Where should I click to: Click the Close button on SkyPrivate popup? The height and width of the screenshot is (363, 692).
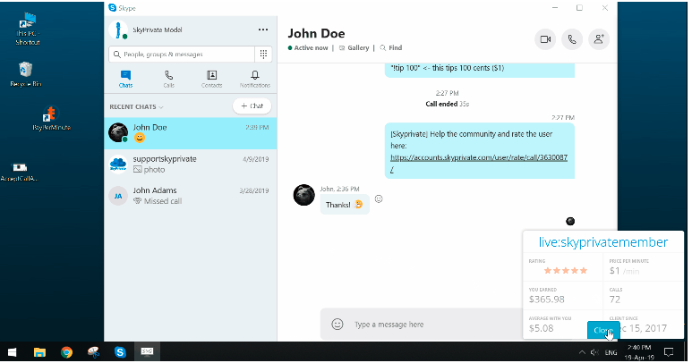pos(603,331)
